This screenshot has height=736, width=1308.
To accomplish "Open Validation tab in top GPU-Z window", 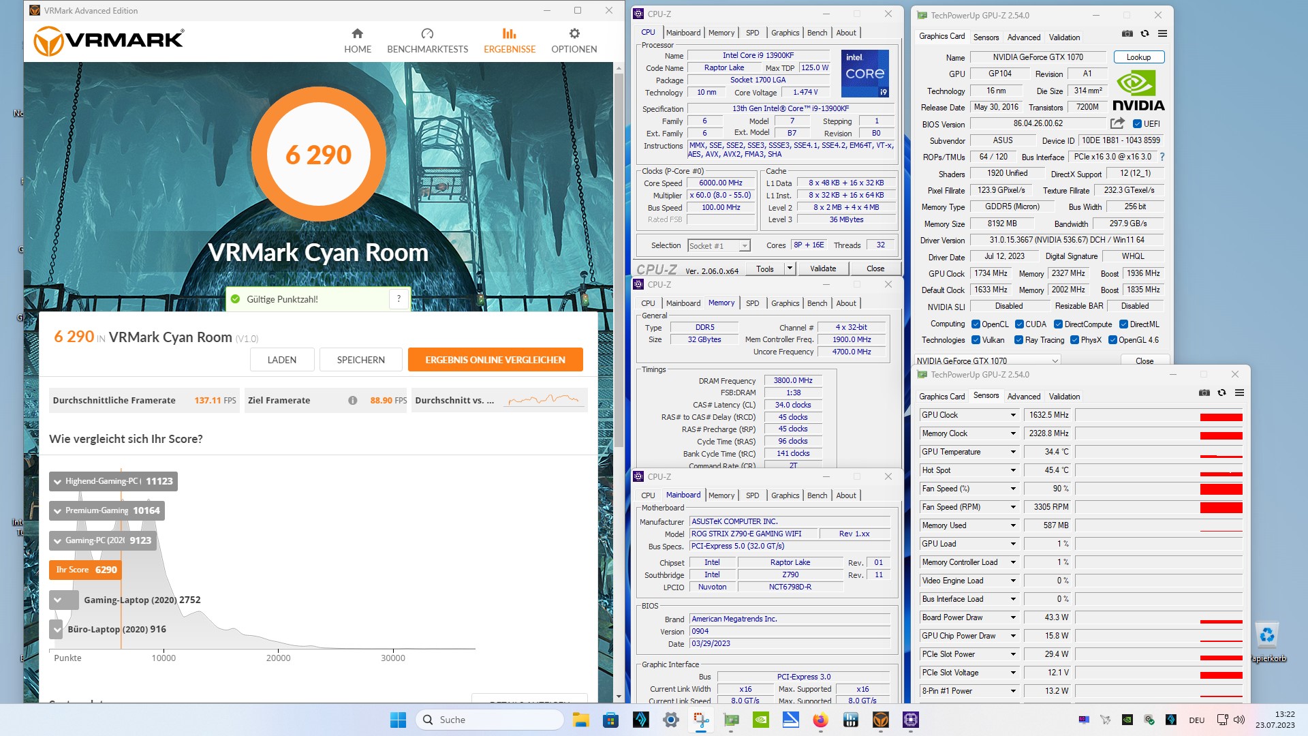I will pyautogui.click(x=1064, y=37).
